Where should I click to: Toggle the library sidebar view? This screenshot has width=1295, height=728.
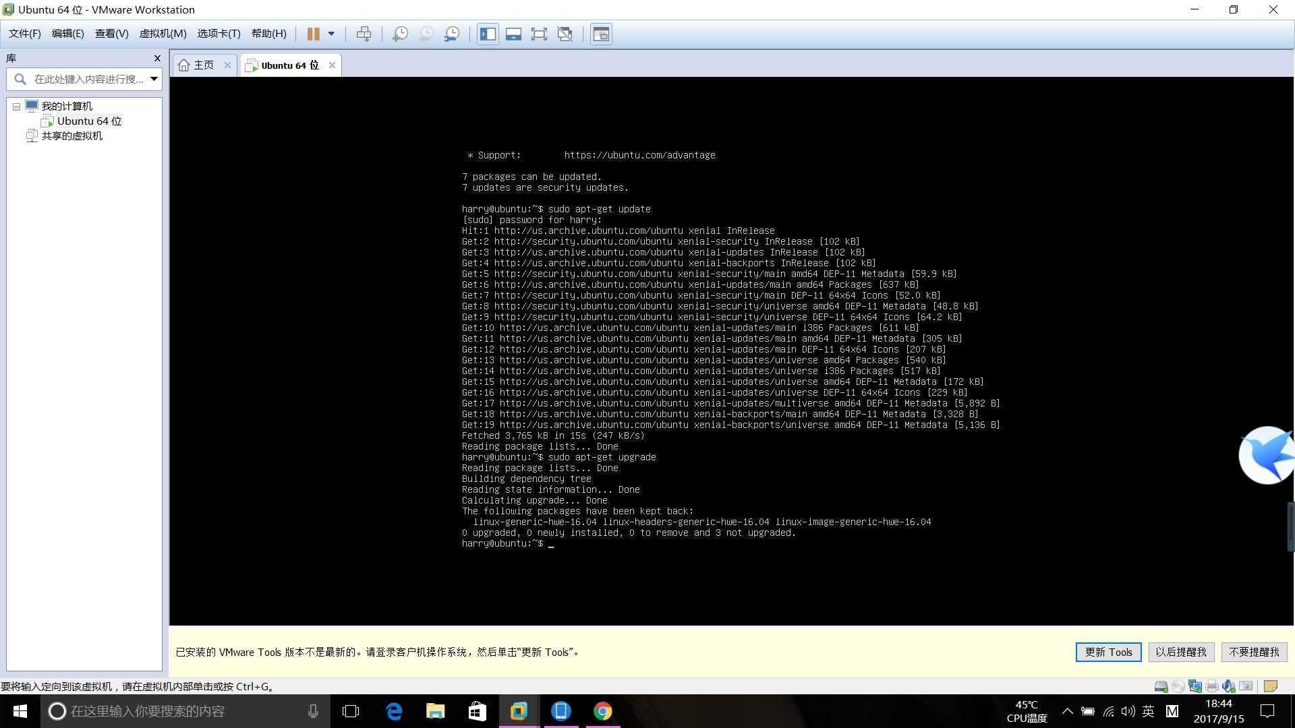488,34
